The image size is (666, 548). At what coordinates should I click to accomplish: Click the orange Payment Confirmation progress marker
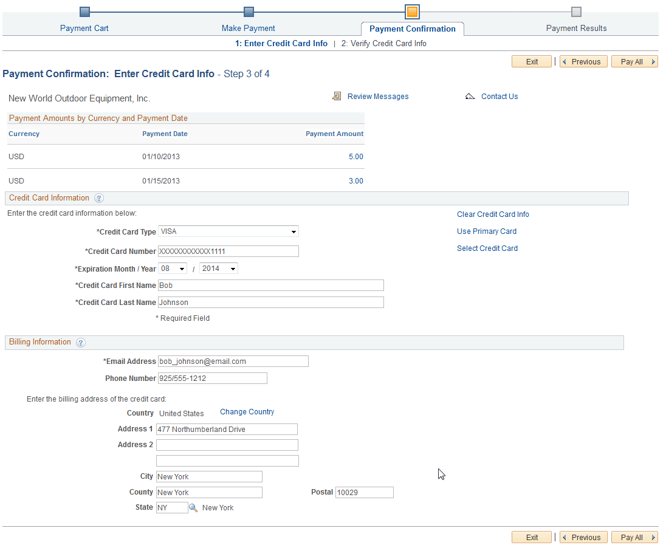(413, 11)
